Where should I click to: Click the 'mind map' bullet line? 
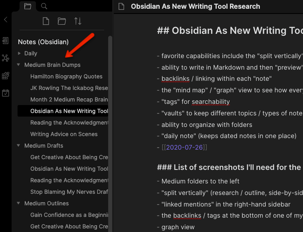pos(232,90)
